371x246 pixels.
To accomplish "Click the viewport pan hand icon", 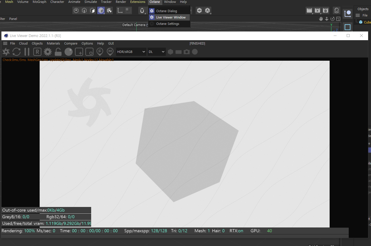I will [x=321, y=19].
